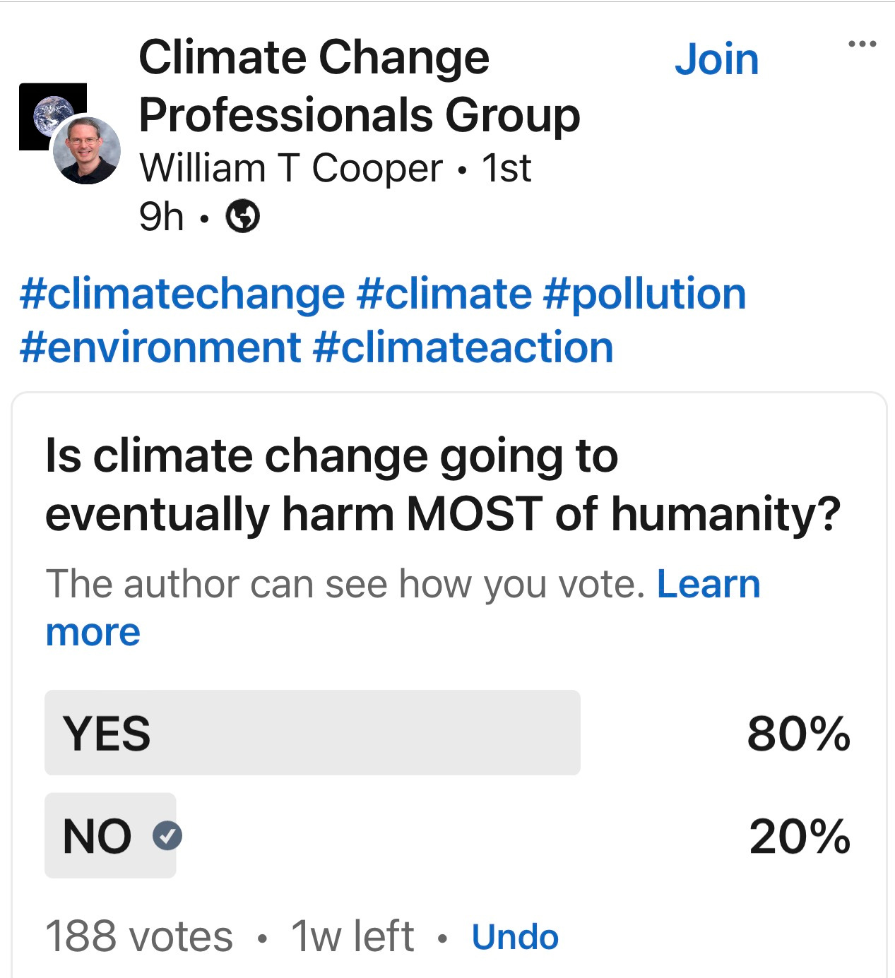Image resolution: width=895 pixels, height=978 pixels.
Task: Undo your poll vote
Action: (x=515, y=937)
